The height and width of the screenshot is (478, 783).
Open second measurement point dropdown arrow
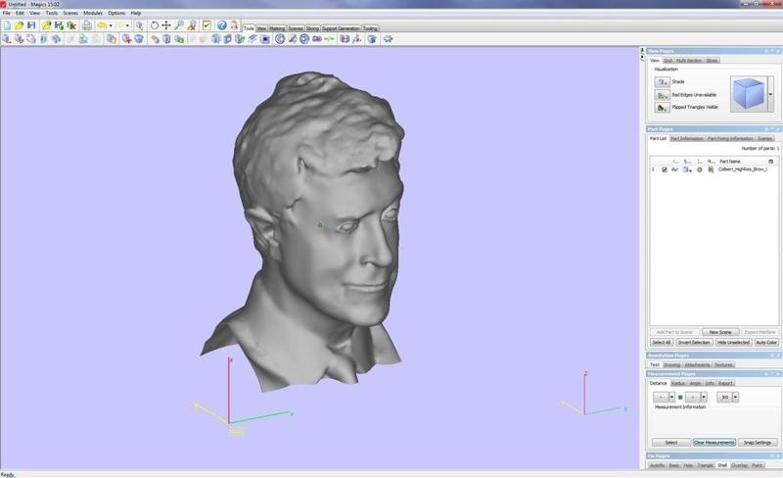tap(704, 397)
